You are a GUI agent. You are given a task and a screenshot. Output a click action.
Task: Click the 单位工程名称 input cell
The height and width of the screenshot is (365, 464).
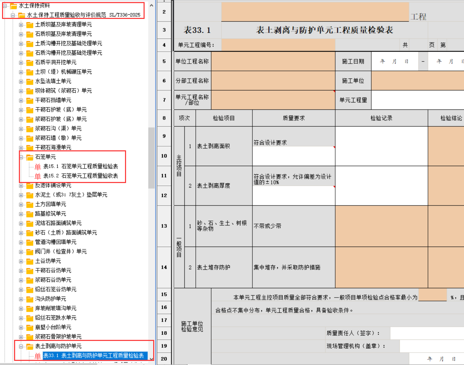pos(273,61)
